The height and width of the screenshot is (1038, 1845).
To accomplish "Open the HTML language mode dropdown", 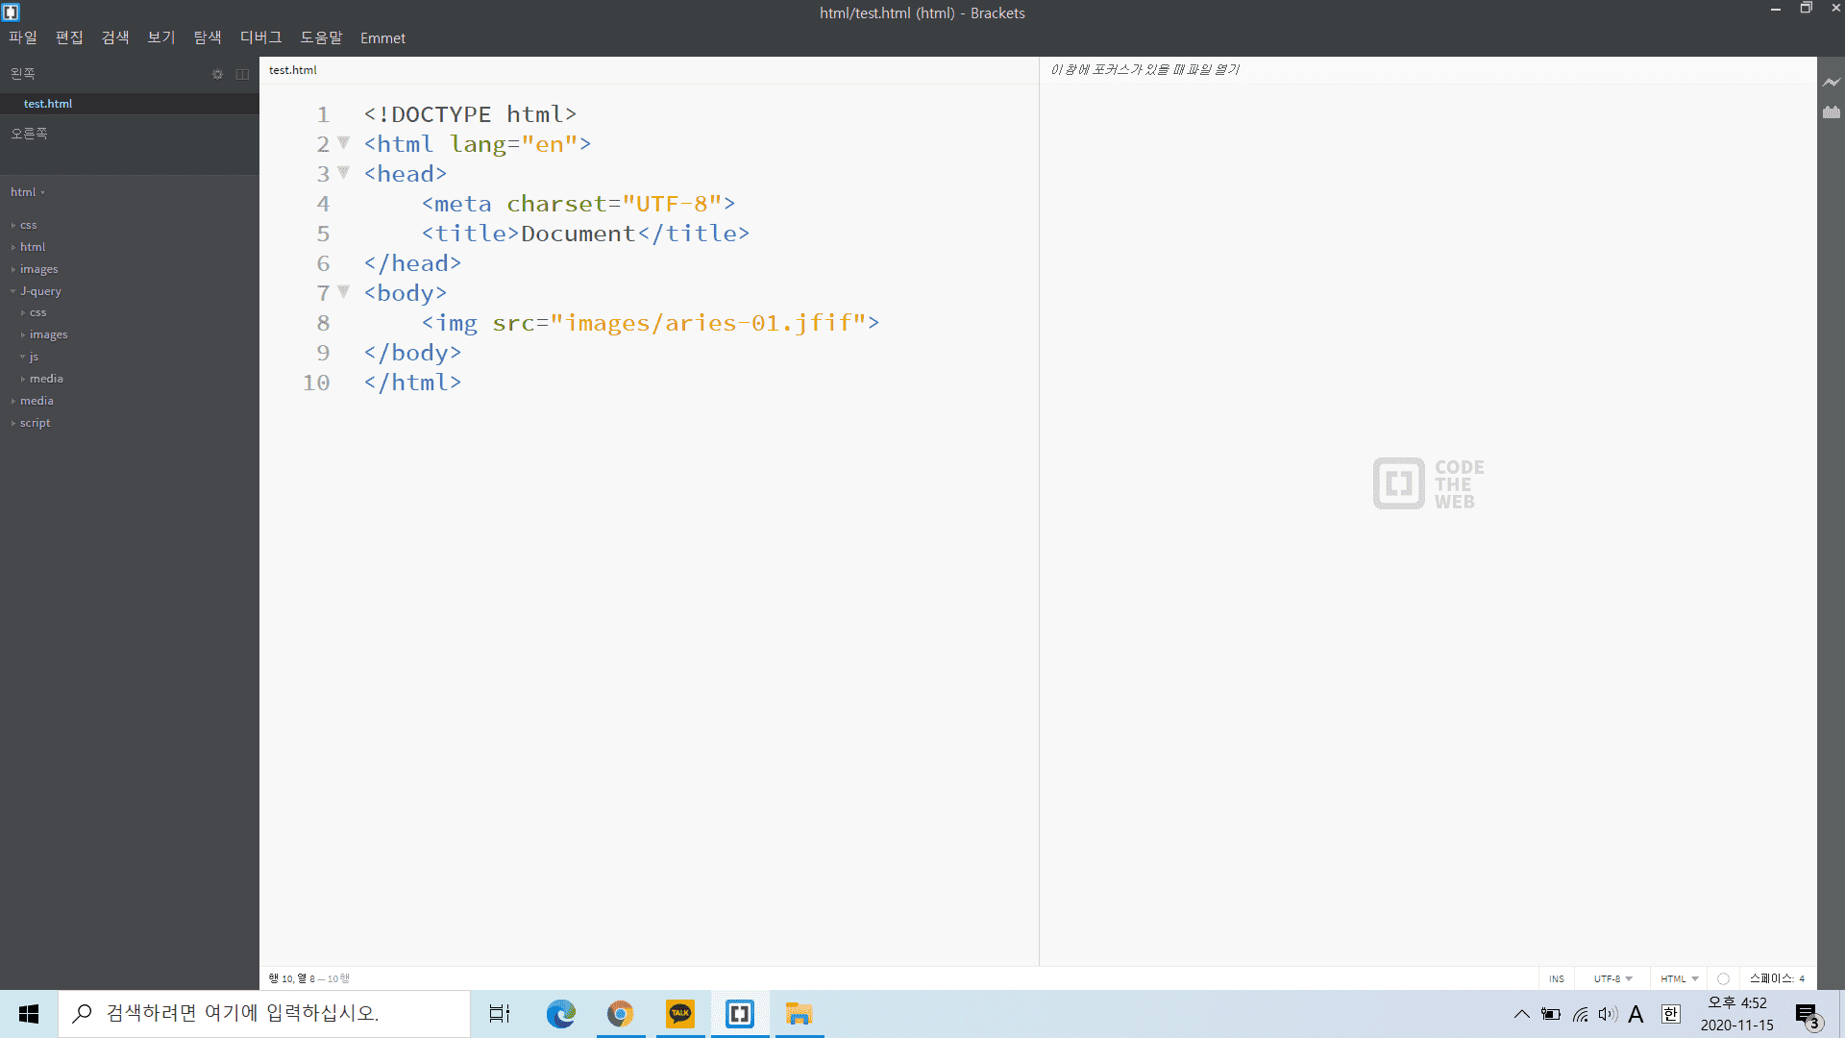I will (1679, 978).
